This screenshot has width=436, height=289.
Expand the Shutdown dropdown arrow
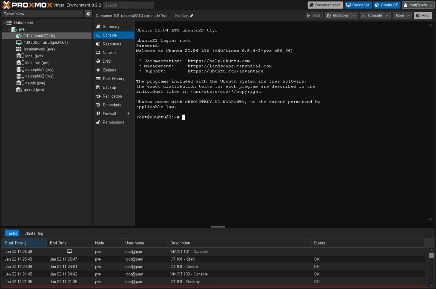[354, 16]
